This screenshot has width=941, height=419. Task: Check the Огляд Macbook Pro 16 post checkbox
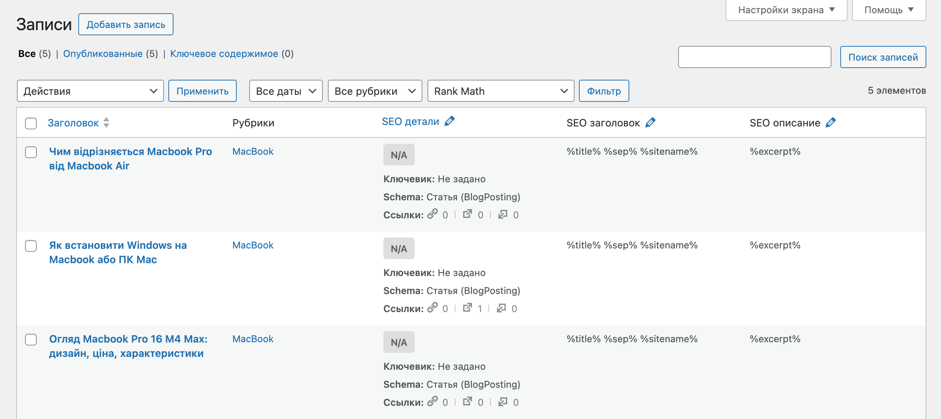pyautogui.click(x=31, y=339)
